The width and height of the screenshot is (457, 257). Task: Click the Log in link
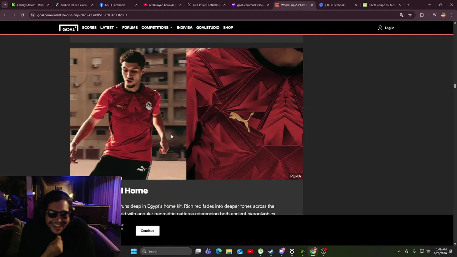point(390,28)
